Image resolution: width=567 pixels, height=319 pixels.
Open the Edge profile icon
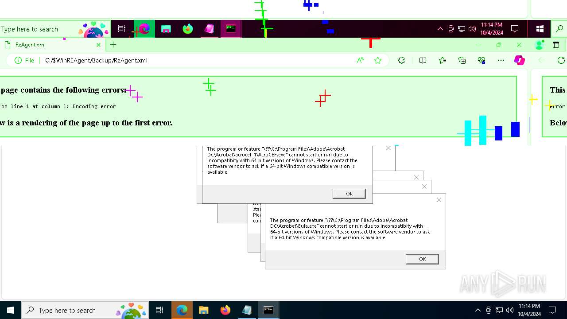(x=540, y=45)
